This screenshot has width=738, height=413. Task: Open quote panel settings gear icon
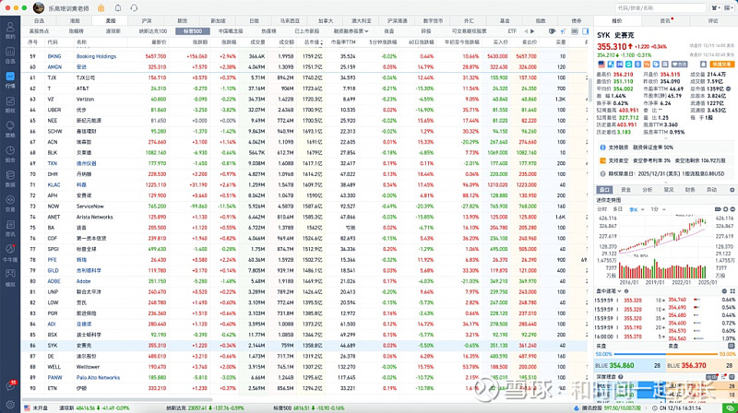732,190
